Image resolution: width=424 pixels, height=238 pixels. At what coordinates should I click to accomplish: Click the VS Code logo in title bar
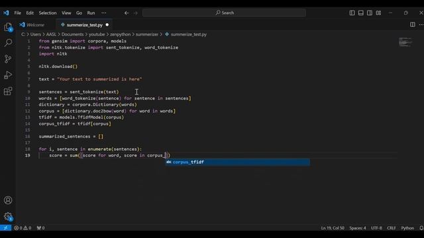[6, 13]
